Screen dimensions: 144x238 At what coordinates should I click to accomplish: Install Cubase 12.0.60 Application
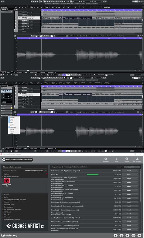point(130,171)
